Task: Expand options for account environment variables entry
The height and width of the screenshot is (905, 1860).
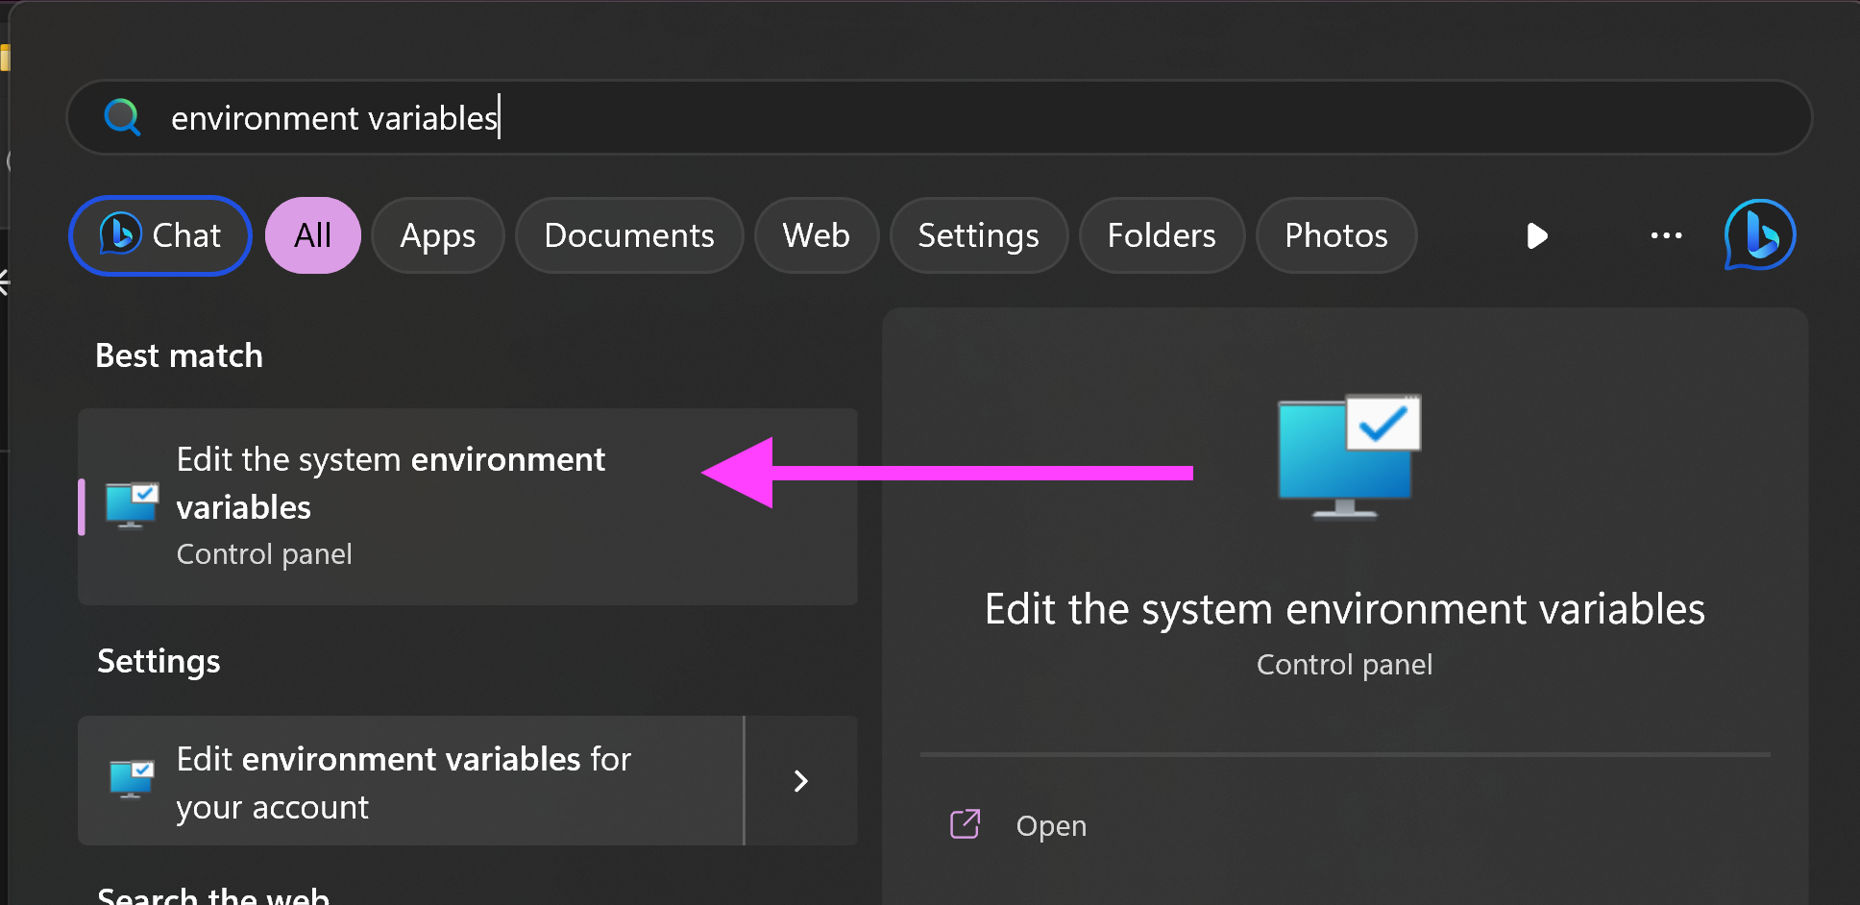Action: (x=801, y=781)
